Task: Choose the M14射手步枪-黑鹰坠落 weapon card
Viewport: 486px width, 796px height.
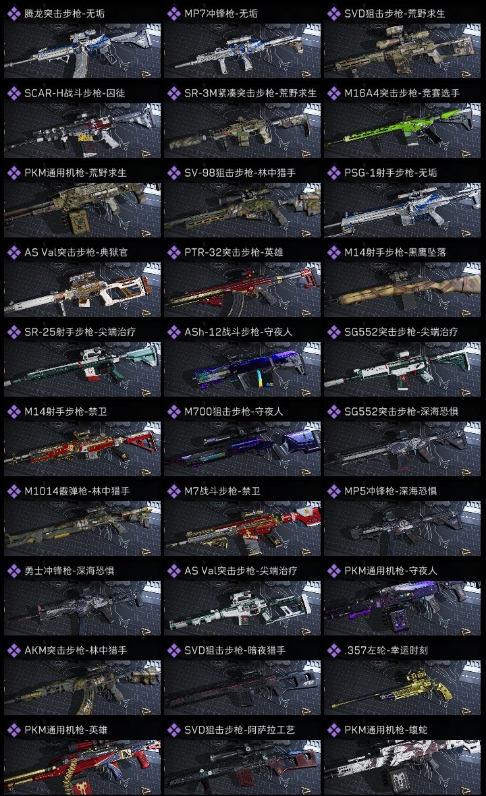Action: pyautogui.click(x=402, y=280)
